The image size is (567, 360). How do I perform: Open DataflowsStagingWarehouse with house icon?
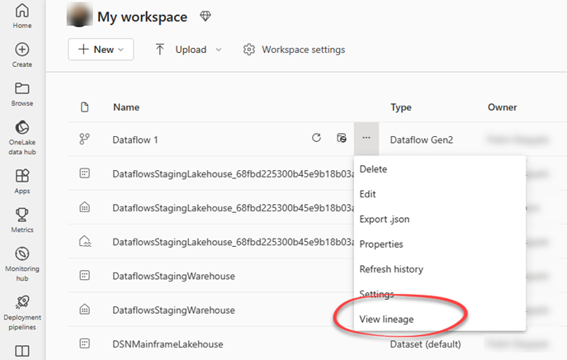(173, 310)
